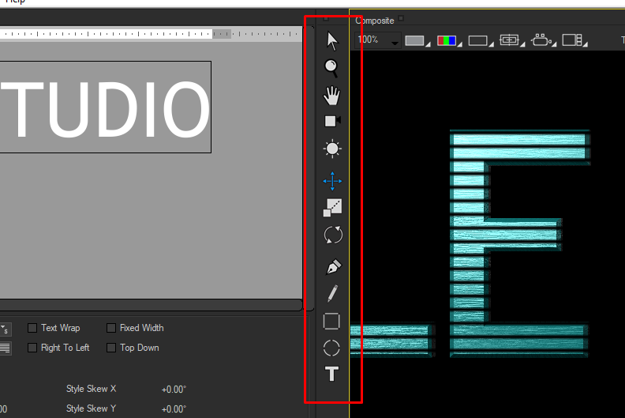The image size is (625, 418).
Task: Click the text editor horizontal scrollbar
Action: pos(150,304)
